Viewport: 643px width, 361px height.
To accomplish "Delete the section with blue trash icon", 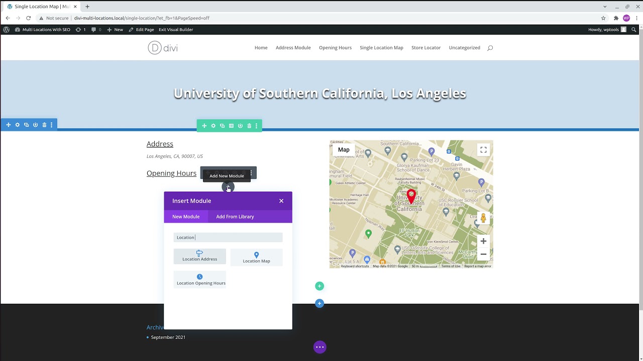I will pos(44,125).
